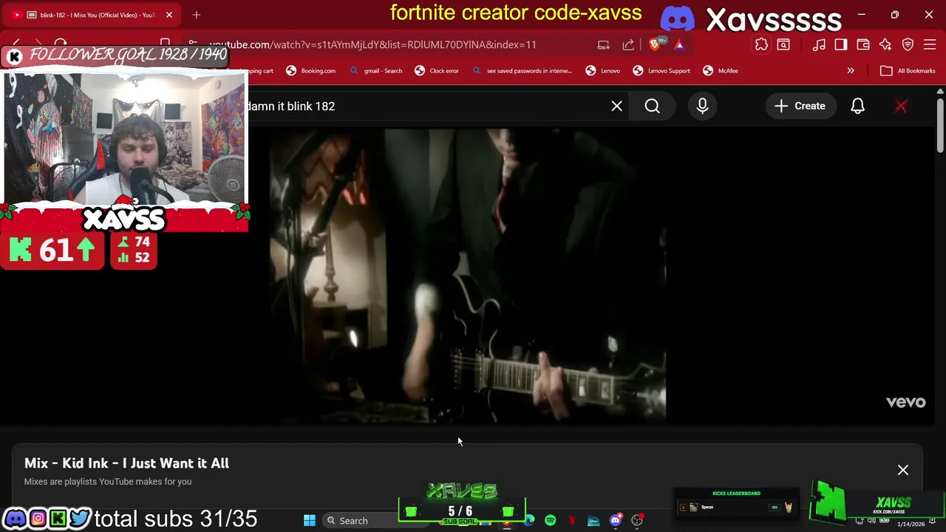Open YouTube notifications bell
The height and width of the screenshot is (532, 946).
coord(857,106)
